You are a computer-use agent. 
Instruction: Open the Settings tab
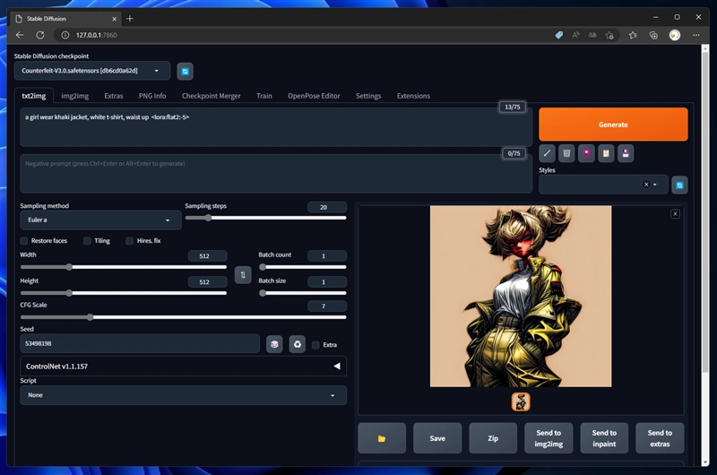click(368, 96)
